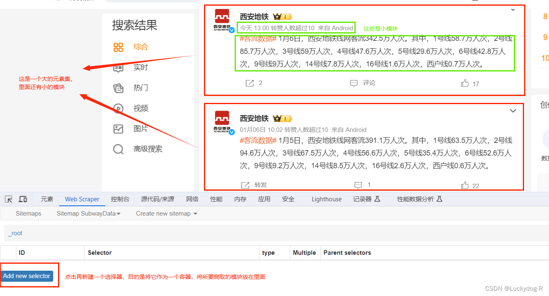The image size is (549, 296).
Task: Open Sitemaps menu item
Action: (29, 214)
